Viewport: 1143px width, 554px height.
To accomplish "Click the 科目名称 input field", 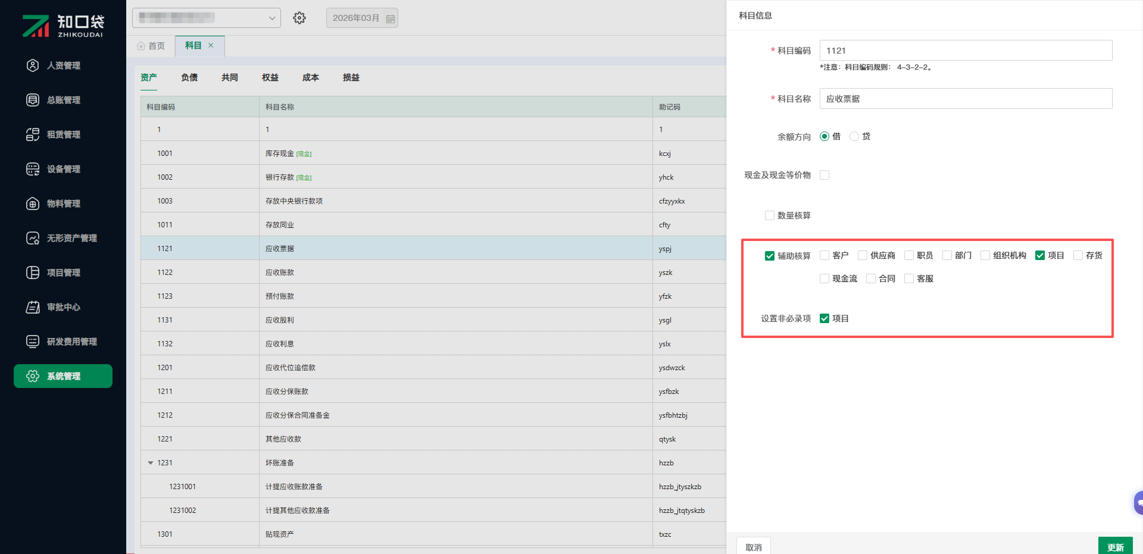I will [966, 99].
